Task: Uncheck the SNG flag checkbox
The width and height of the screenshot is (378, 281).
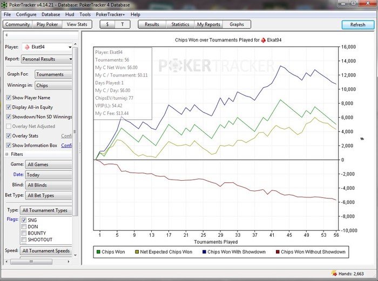Action: click(x=24, y=220)
